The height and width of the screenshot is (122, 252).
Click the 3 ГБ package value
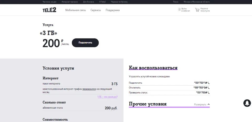pos(114,84)
